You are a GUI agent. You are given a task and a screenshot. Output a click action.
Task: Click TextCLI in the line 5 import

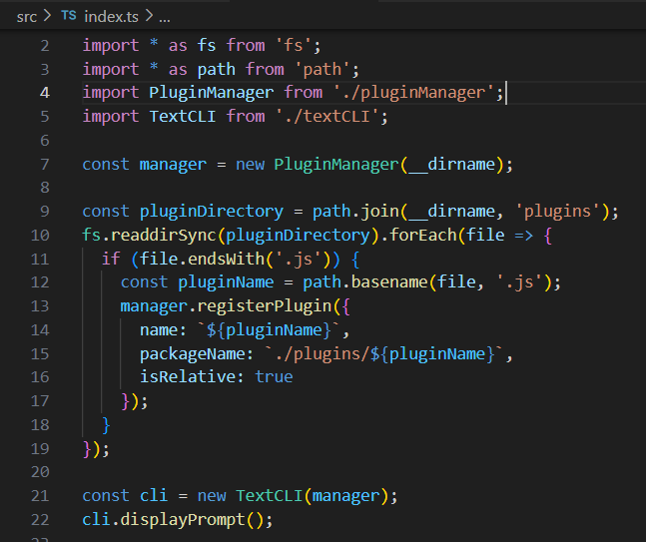click(x=183, y=117)
